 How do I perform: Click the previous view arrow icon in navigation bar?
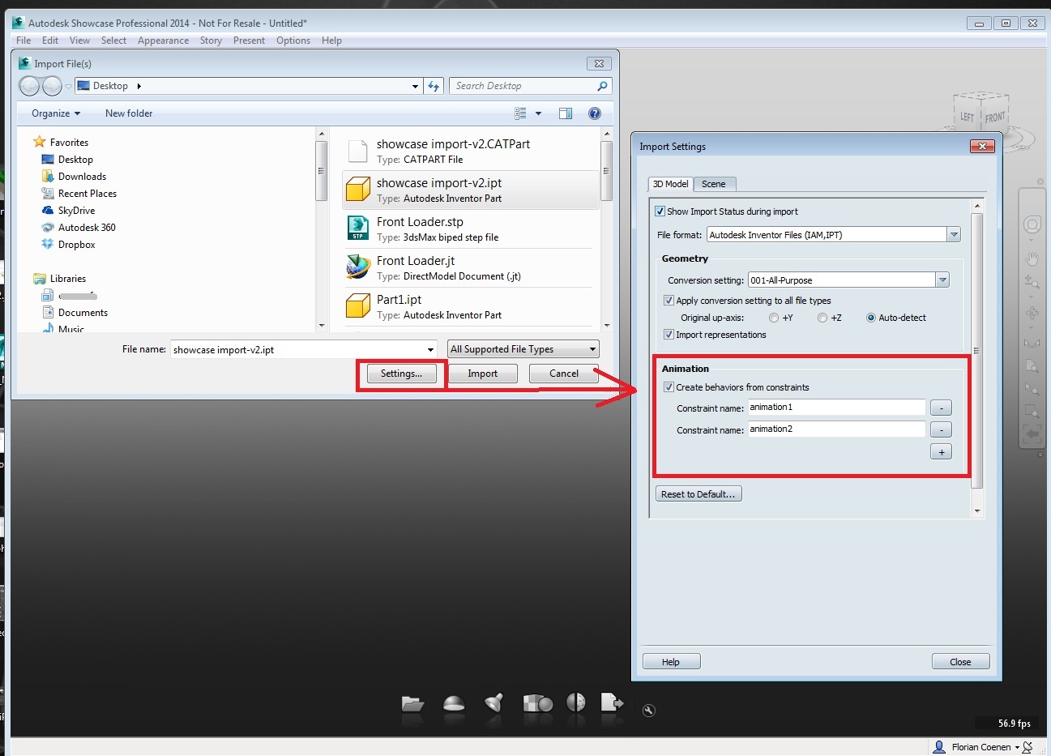(1032, 434)
